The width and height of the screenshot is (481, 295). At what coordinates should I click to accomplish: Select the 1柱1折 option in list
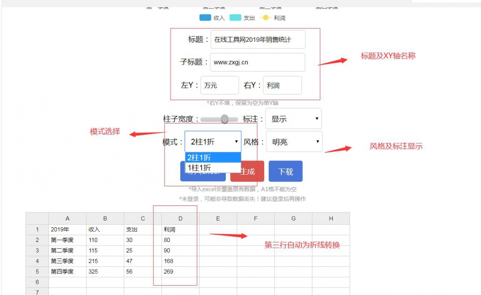point(213,168)
